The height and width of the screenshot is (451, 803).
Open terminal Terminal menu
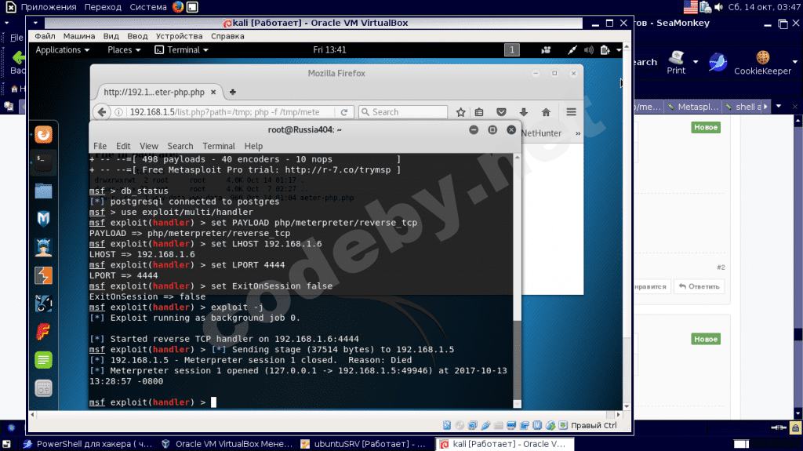tap(219, 146)
